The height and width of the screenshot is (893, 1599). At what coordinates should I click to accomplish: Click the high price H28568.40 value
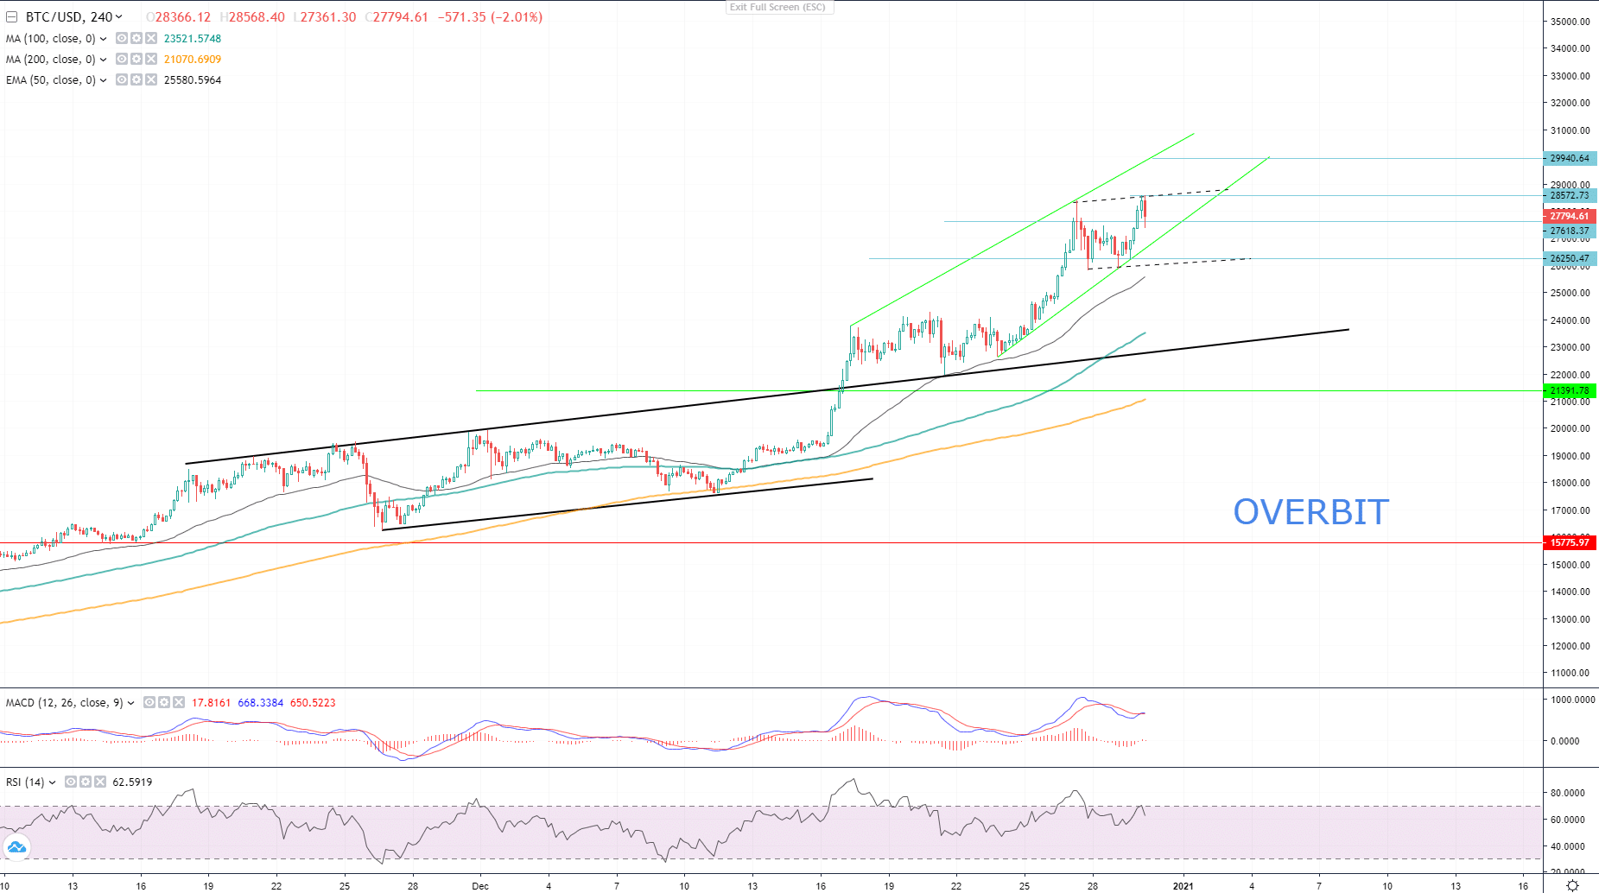(x=252, y=17)
